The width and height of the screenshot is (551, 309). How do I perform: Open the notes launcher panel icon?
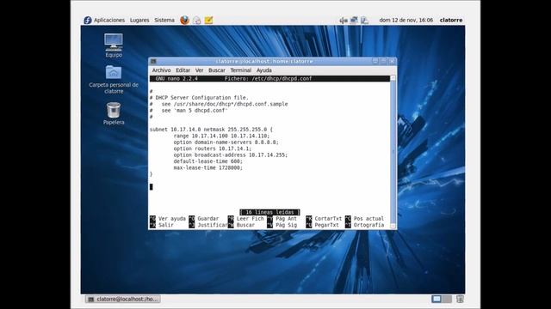208,20
